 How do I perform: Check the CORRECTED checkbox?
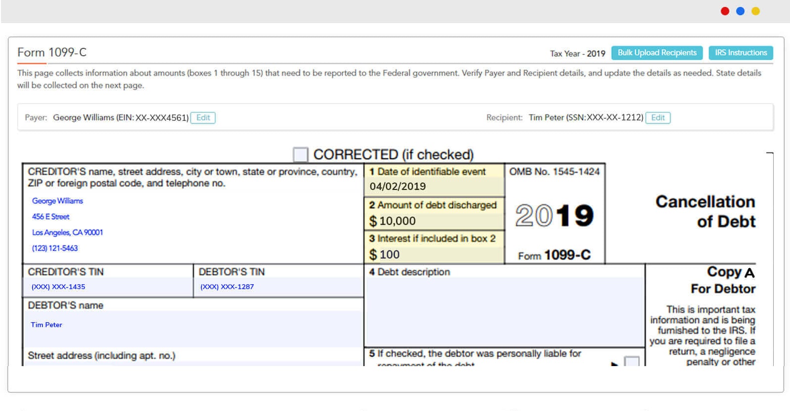coord(300,154)
